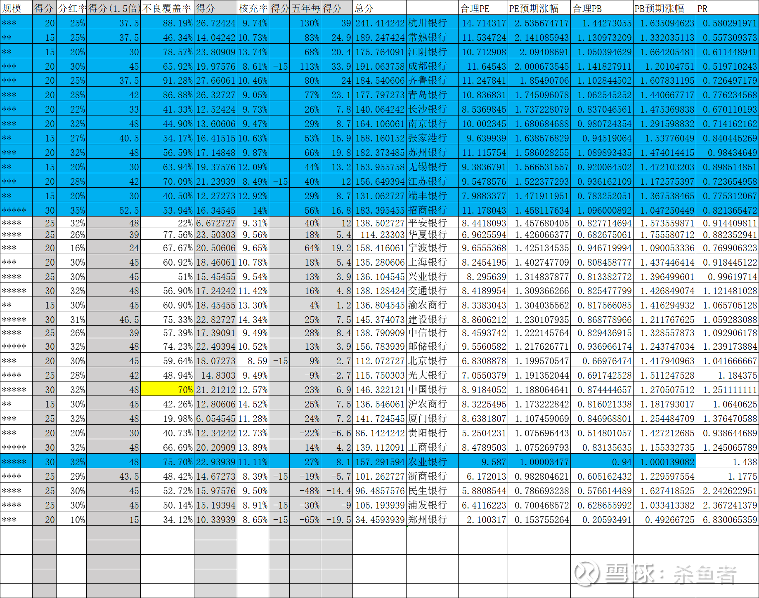Select the 合理PB column header
Image resolution: width=759 pixels, height=598 pixels.
click(x=602, y=8)
